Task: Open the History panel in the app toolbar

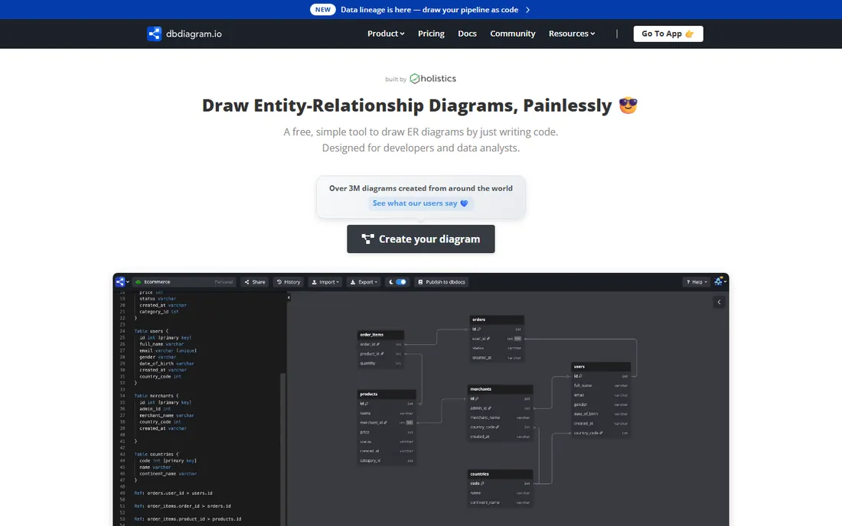Action: coord(289,282)
